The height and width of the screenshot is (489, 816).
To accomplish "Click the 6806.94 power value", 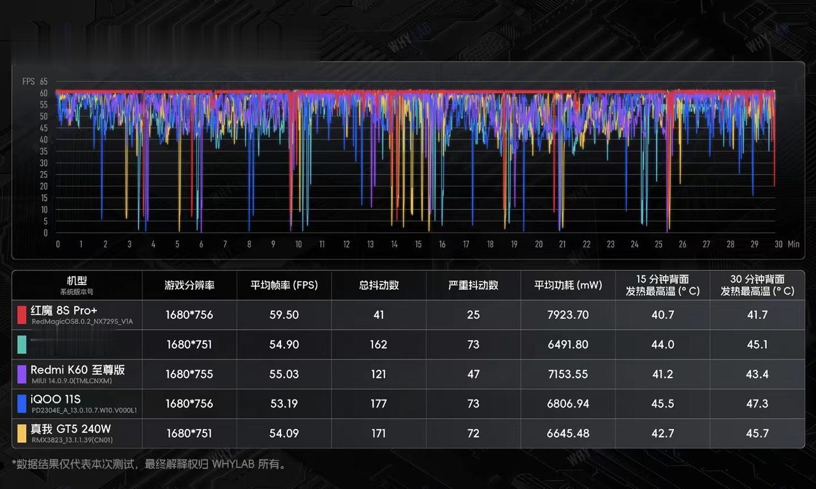I will tap(568, 404).
